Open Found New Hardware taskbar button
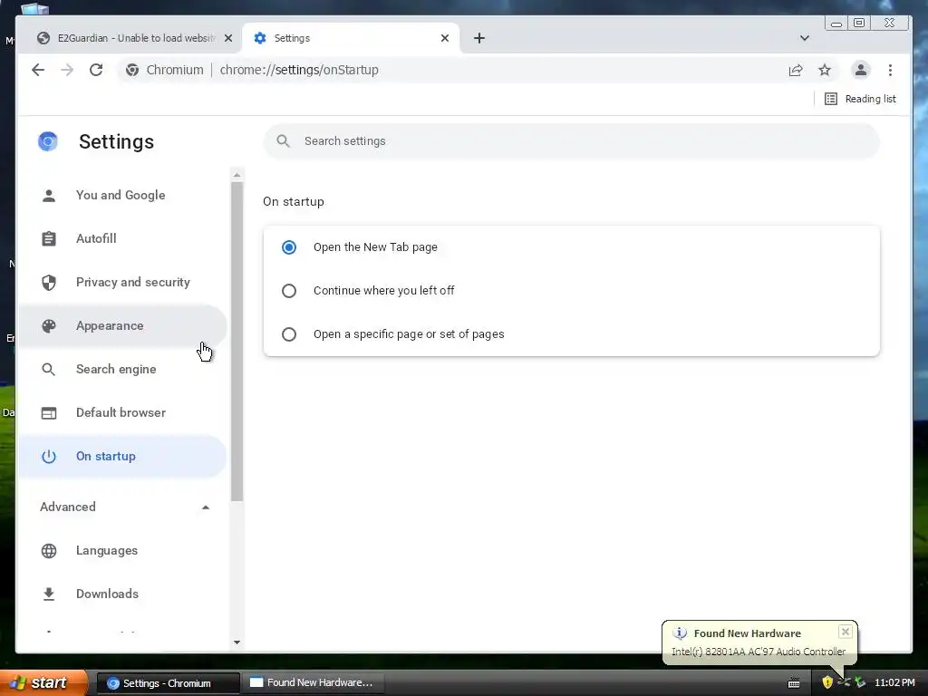Viewport: 928px width, 696px height. pos(314,683)
